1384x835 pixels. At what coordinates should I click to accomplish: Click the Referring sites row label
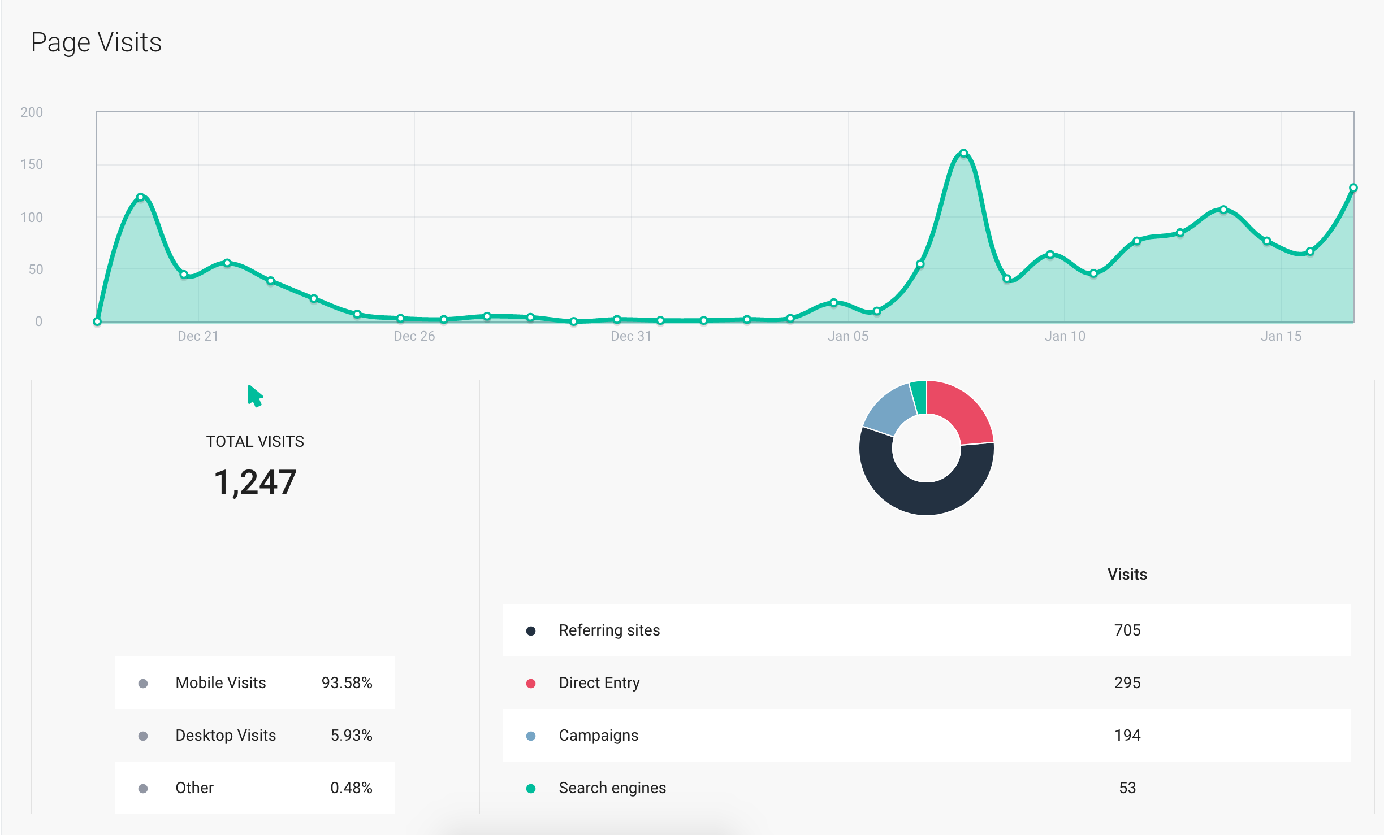pos(609,630)
